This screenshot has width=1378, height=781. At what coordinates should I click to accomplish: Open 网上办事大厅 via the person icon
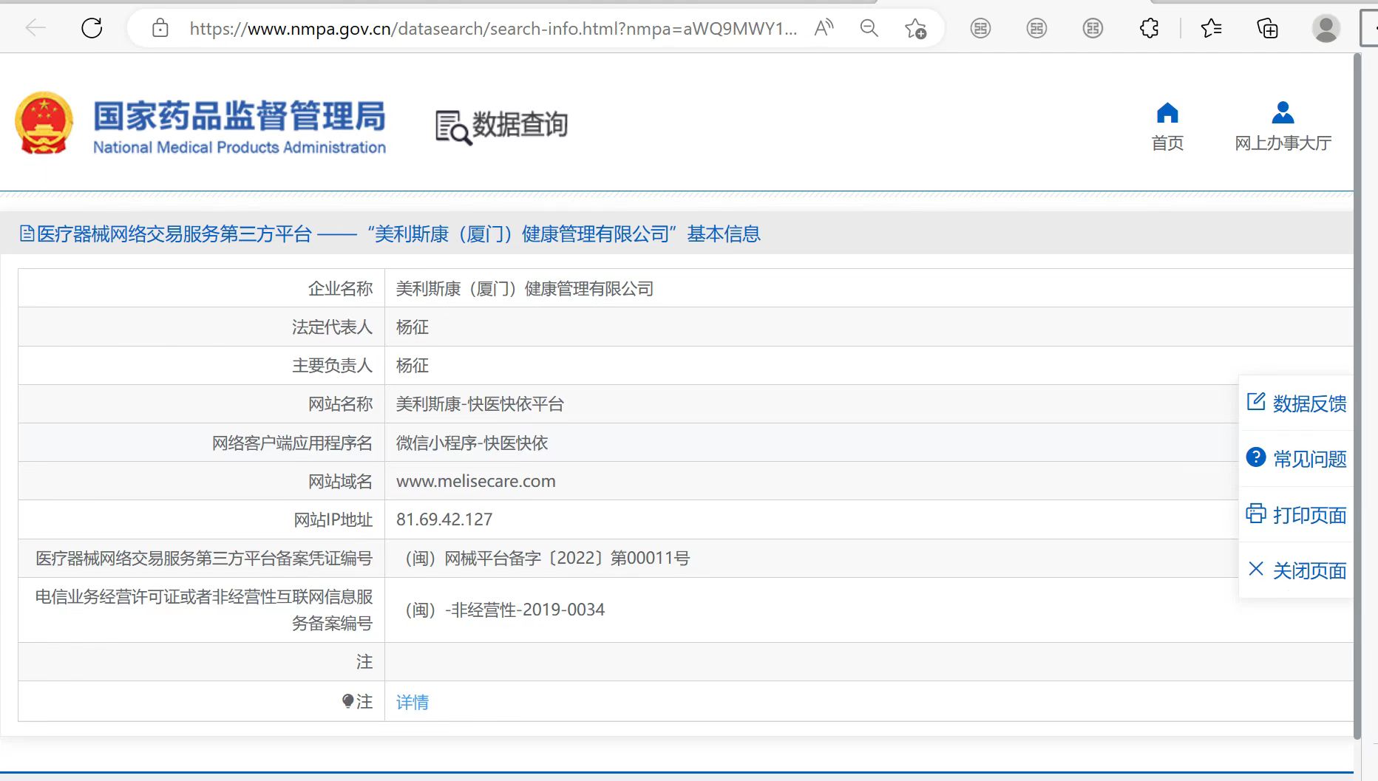(1283, 113)
